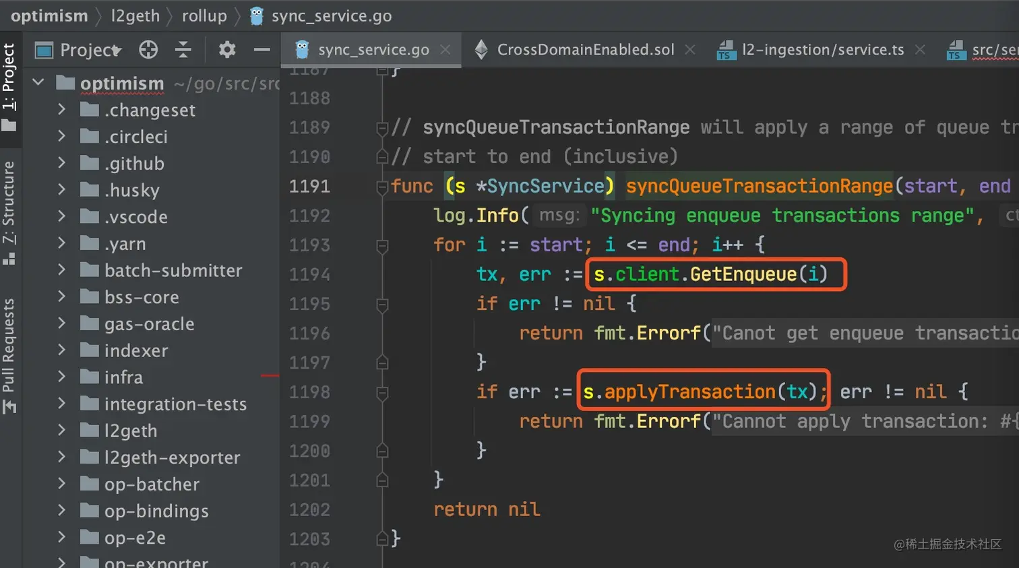
Task: Click the GetEnqueue method call
Action: tap(743, 274)
